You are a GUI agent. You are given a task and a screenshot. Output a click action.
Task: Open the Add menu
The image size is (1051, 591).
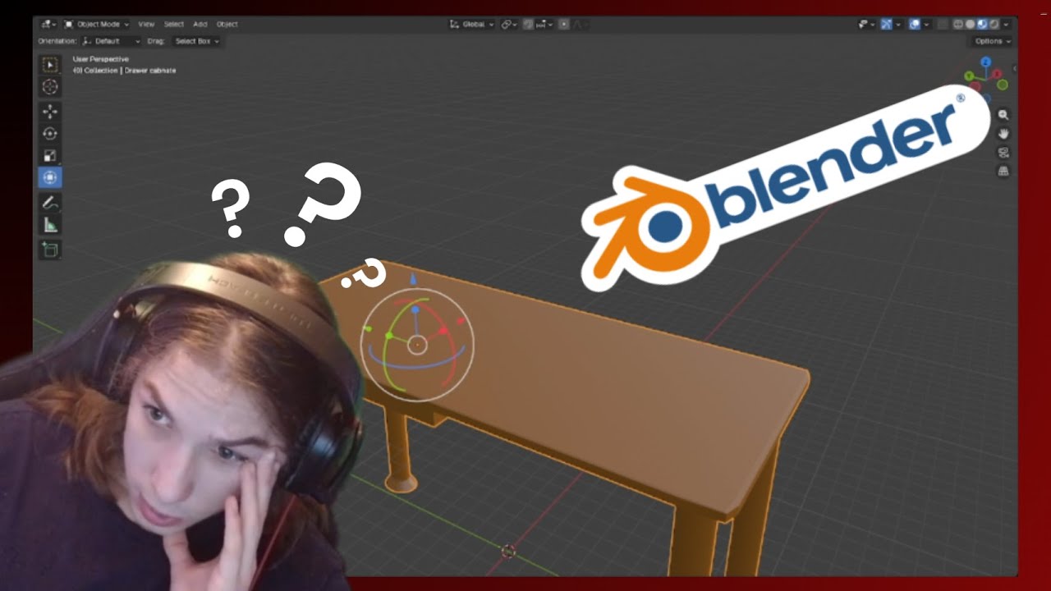[x=200, y=25]
